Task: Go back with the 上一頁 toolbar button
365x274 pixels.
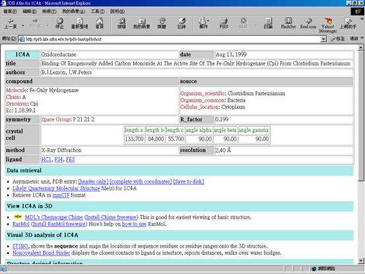Action: [x=11, y=23]
